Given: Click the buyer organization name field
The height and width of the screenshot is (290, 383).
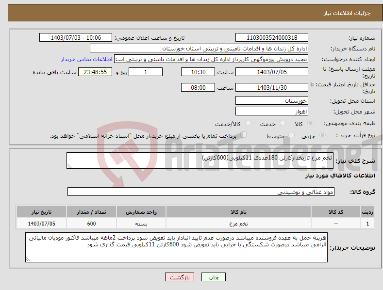Looking at the screenshot, I should 199,48.
